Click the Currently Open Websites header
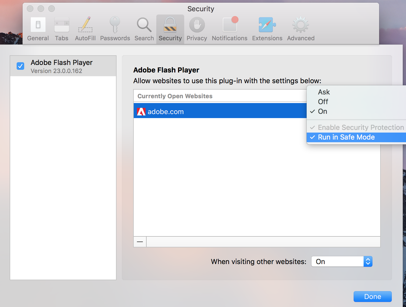The image size is (406, 307). pyautogui.click(x=175, y=96)
